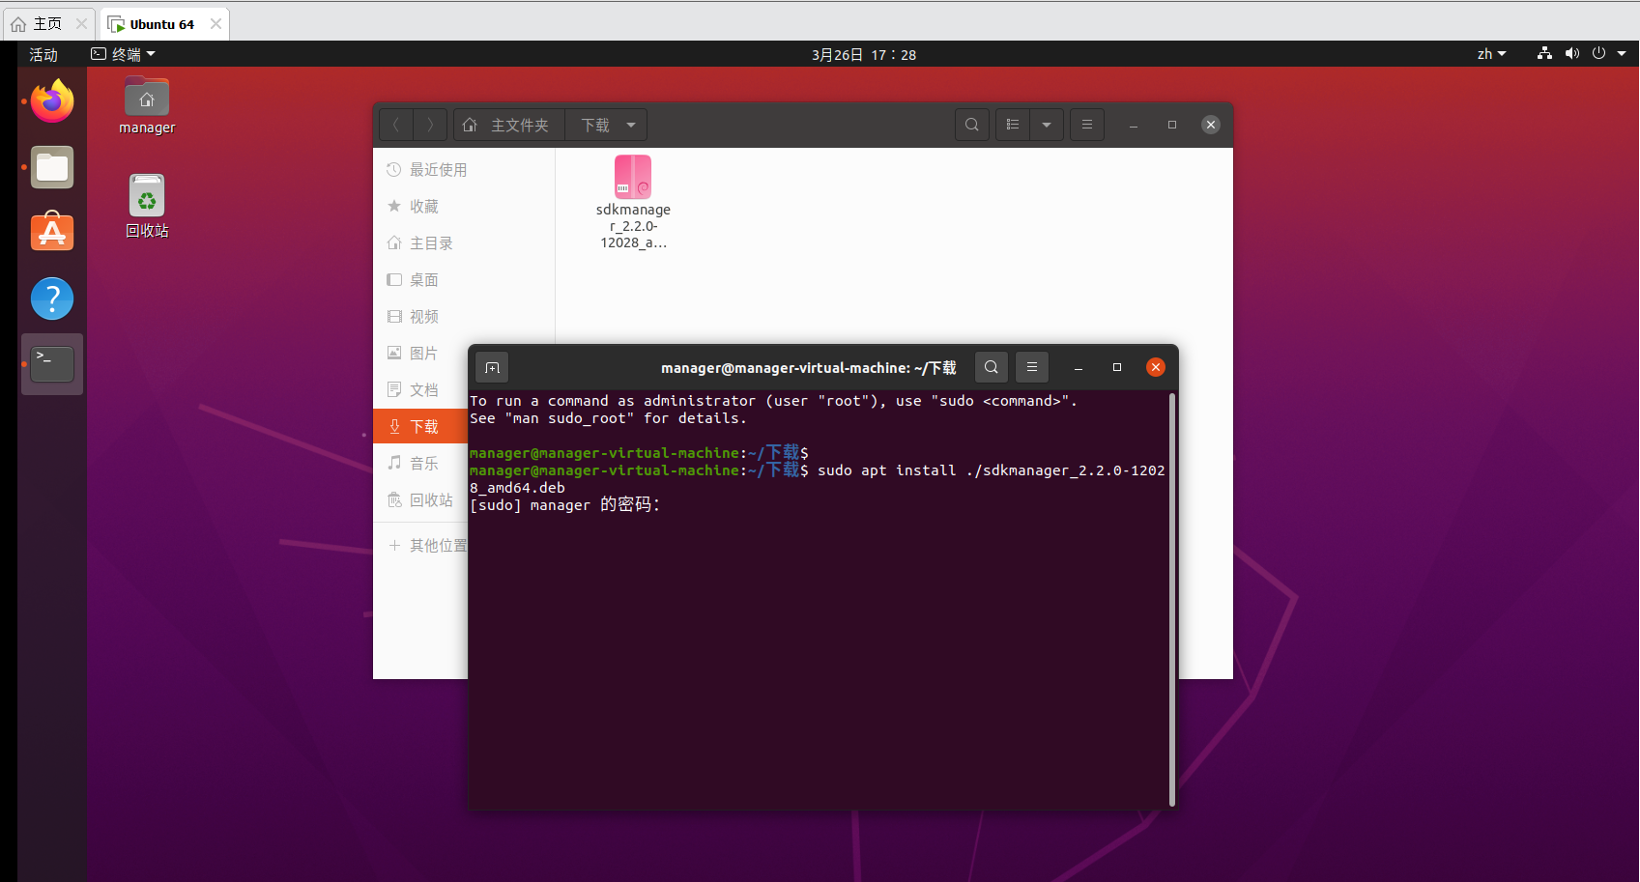This screenshot has height=882, width=1640.
Task: Minimize the terminal window
Action: tap(1079, 367)
